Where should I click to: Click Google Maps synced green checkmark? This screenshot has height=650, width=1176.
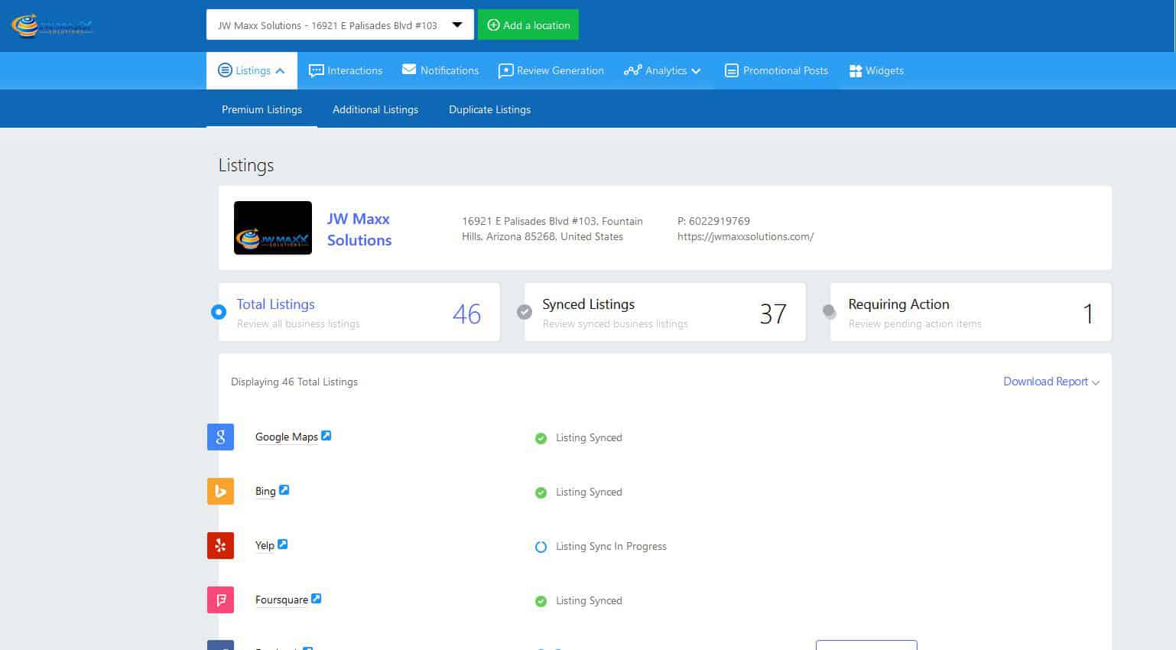[x=541, y=438]
